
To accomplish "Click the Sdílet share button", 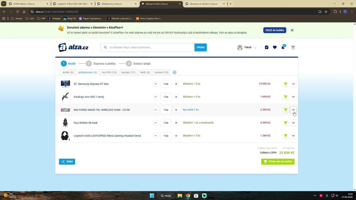I will click(x=67, y=162).
